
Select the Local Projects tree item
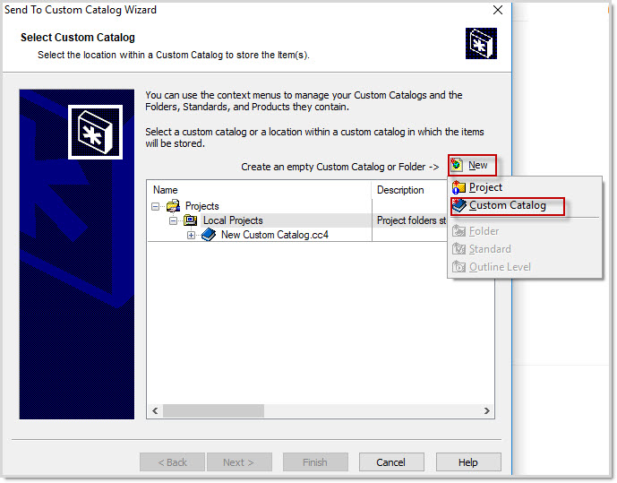point(233,220)
